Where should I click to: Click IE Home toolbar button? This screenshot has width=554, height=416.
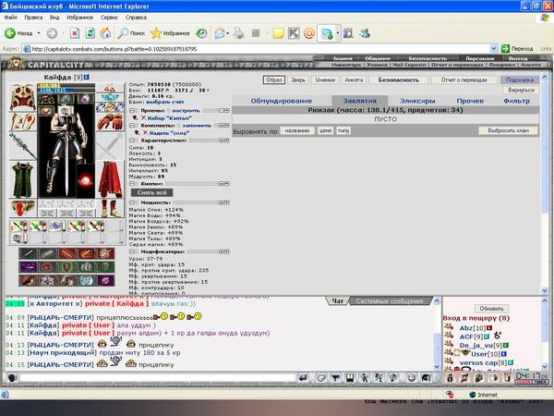pos(105,33)
